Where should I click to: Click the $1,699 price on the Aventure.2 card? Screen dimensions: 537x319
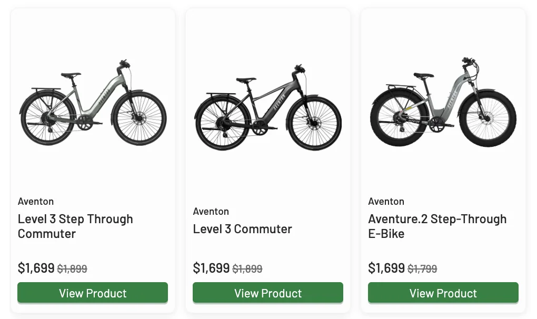click(385, 268)
